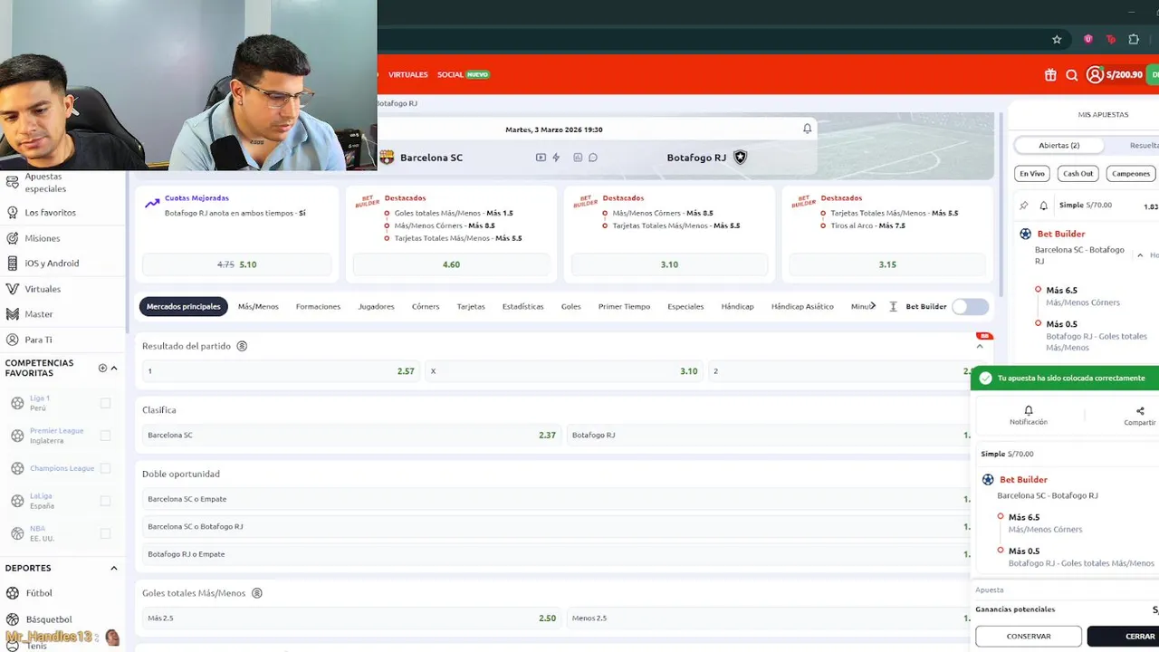Open the match chat bubble icon
This screenshot has height=652, width=1159.
593,158
